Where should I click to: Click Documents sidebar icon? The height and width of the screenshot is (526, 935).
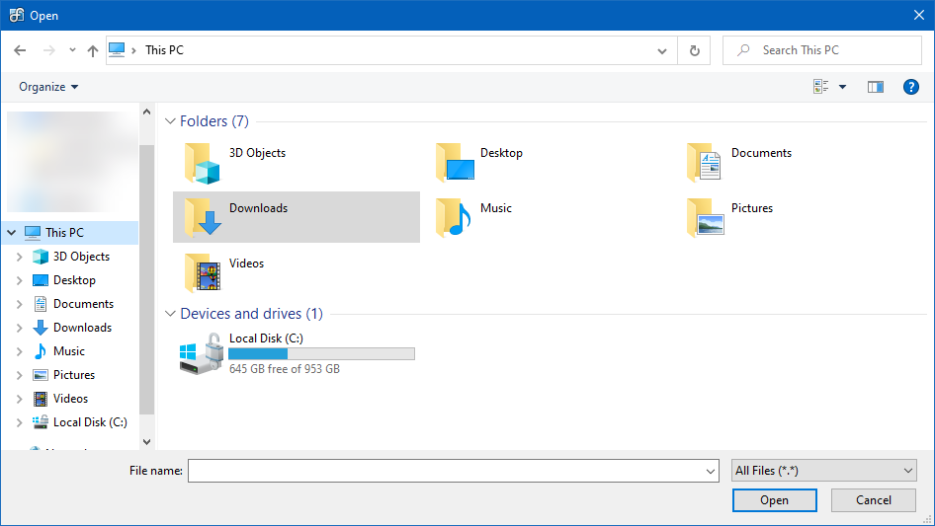click(41, 304)
